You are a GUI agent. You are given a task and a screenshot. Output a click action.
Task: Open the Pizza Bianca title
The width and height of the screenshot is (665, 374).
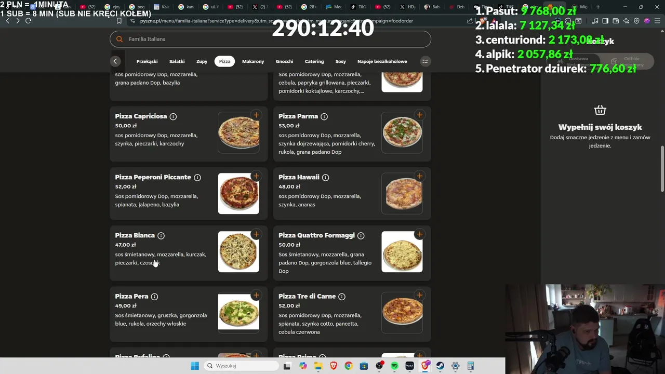(x=135, y=235)
